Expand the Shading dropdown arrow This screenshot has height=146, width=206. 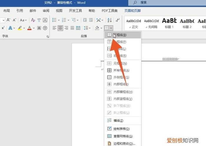click(x=102, y=28)
